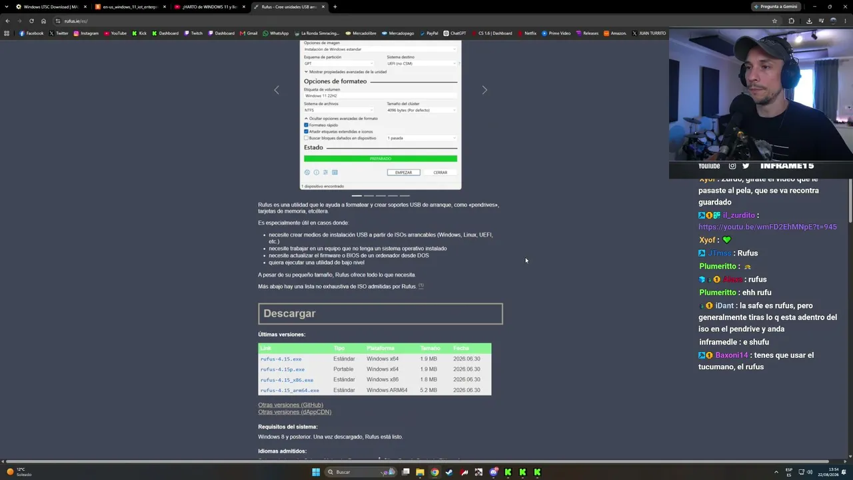This screenshot has width=853, height=480.
Task: Click the EMPEZAR button in Rufus screenshot
Action: click(404, 173)
